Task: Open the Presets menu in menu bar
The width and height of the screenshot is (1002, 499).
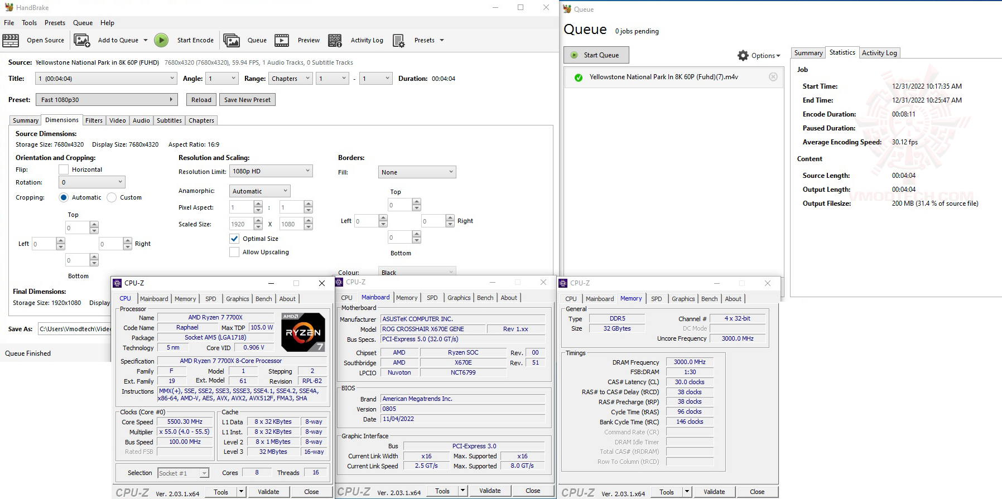Action: (55, 23)
